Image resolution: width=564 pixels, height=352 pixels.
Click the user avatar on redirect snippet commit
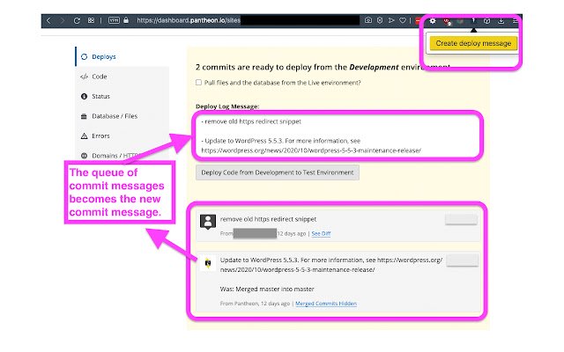[x=208, y=222]
